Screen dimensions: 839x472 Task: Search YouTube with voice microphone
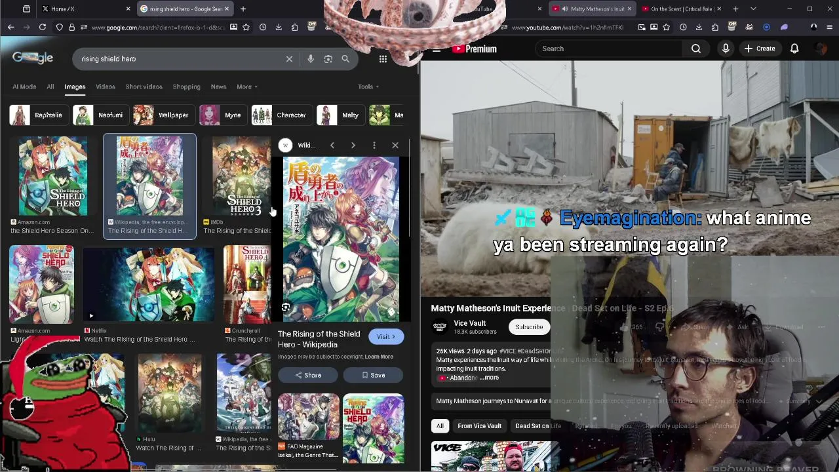coord(726,49)
